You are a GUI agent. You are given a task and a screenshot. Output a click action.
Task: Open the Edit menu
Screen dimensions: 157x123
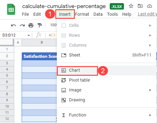37,14
